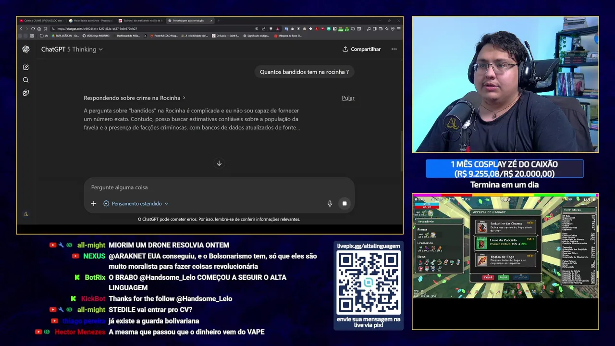Expand 'Respondendo sobre crime na Rocinha' chevron
The width and height of the screenshot is (615, 346).
tap(184, 98)
